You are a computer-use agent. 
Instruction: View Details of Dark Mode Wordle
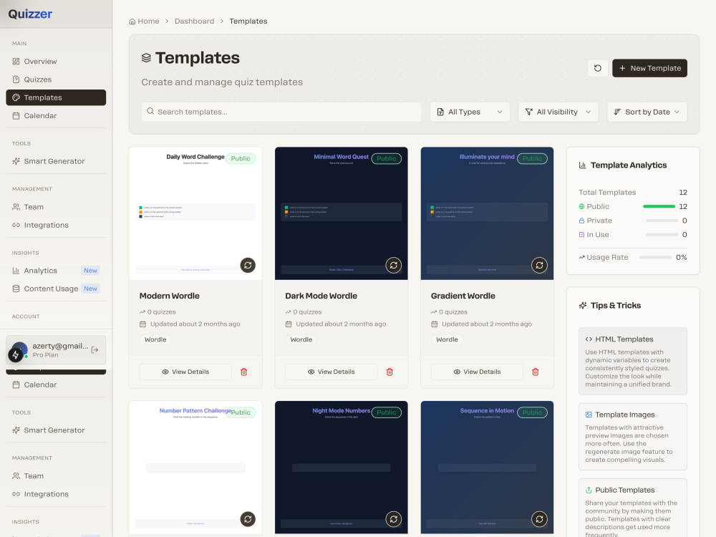tap(331, 372)
